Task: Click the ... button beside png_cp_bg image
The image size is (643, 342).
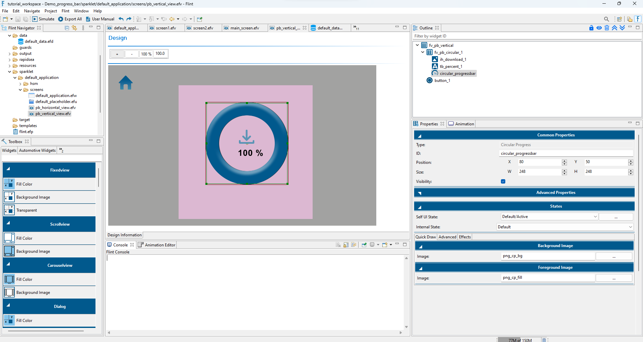Action: coord(614,256)
